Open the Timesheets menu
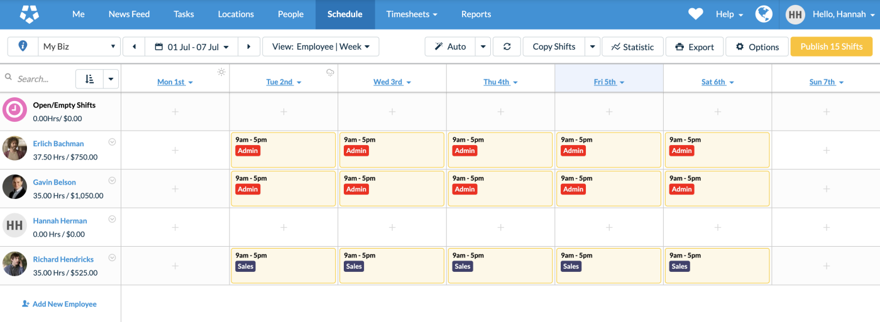Image resolution: width=880 pixels, height=322 pixels. (412, 14)
